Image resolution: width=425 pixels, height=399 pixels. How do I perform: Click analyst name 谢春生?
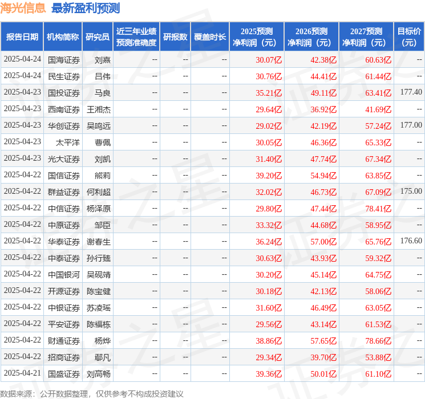click(99, 242)
